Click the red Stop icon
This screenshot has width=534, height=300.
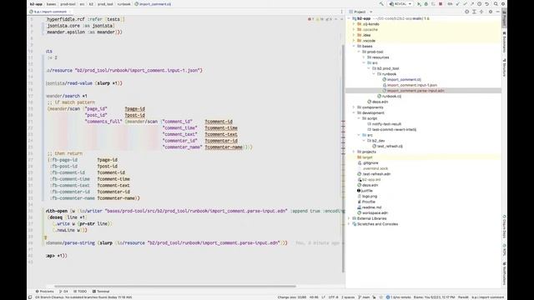point(441,4)
